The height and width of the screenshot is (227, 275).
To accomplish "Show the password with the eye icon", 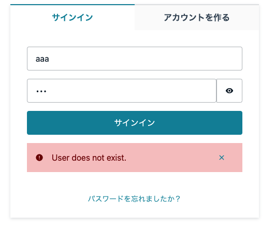I will [229, 91].
